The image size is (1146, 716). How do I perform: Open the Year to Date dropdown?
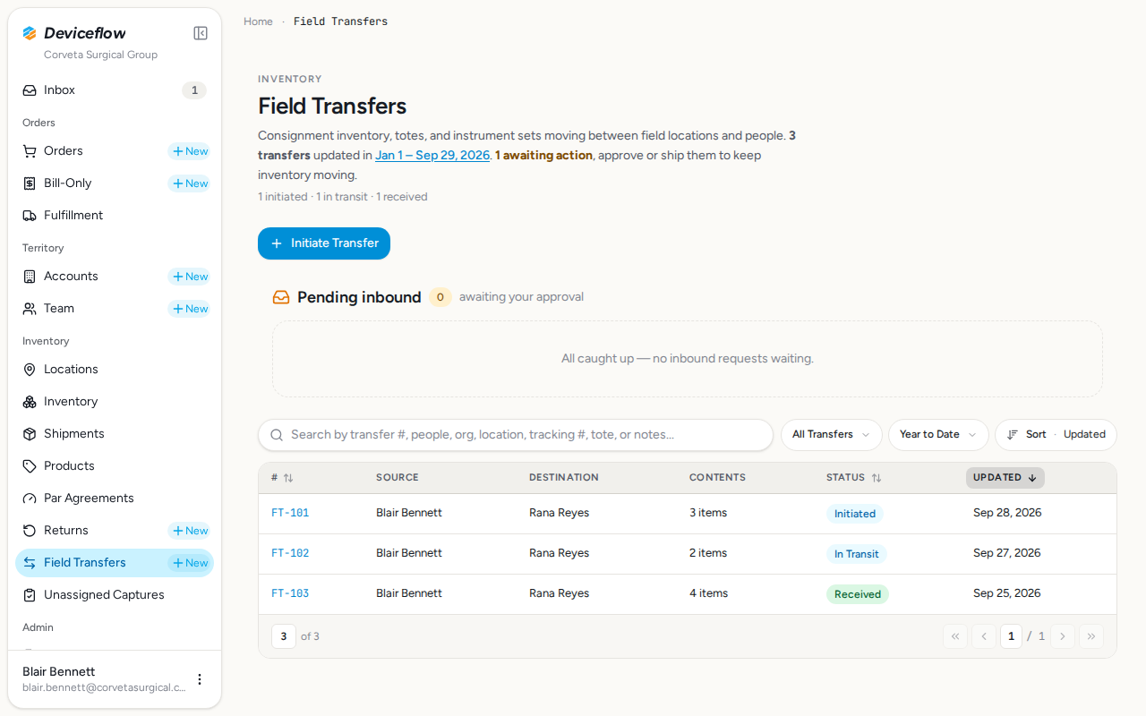[x=938, y=435]
